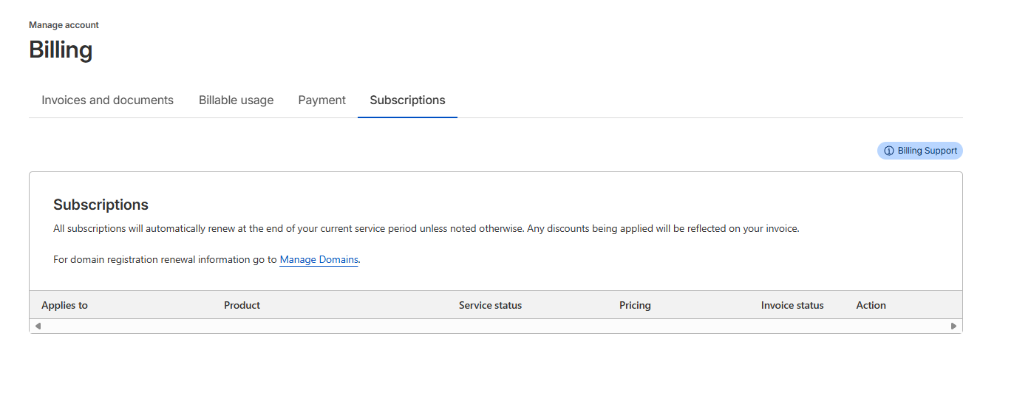This screenshot has width=1031, height=404.
Task: Click the table's right scroll arrow
Action: (953, 326)
